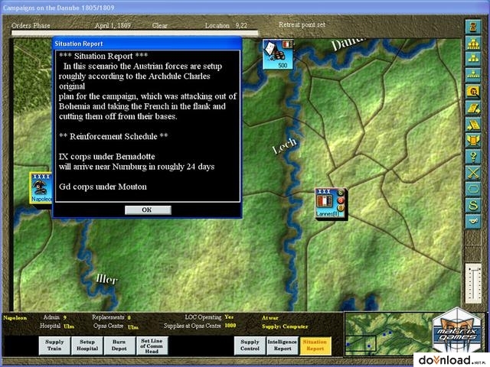Click the Burn Depot button
The image size is (490, 367).
tap(119, 345)
